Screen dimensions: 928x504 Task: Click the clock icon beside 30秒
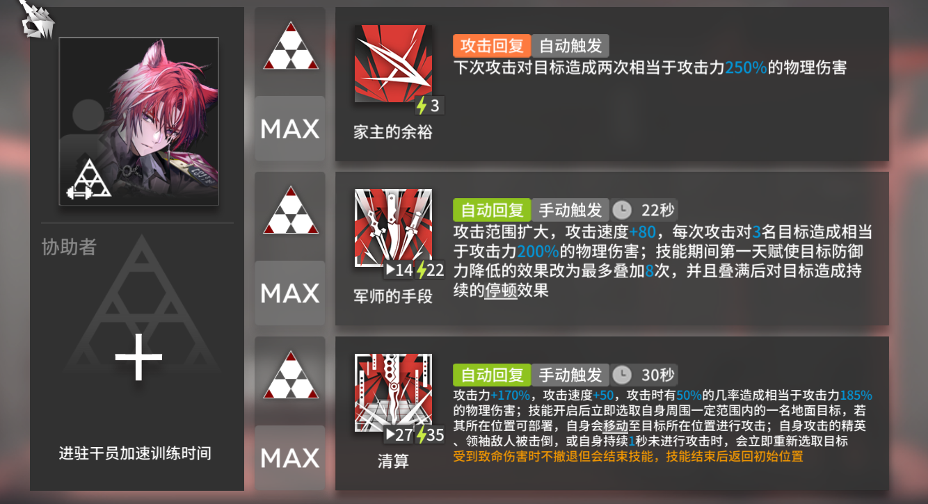click(x=622, y=375)
